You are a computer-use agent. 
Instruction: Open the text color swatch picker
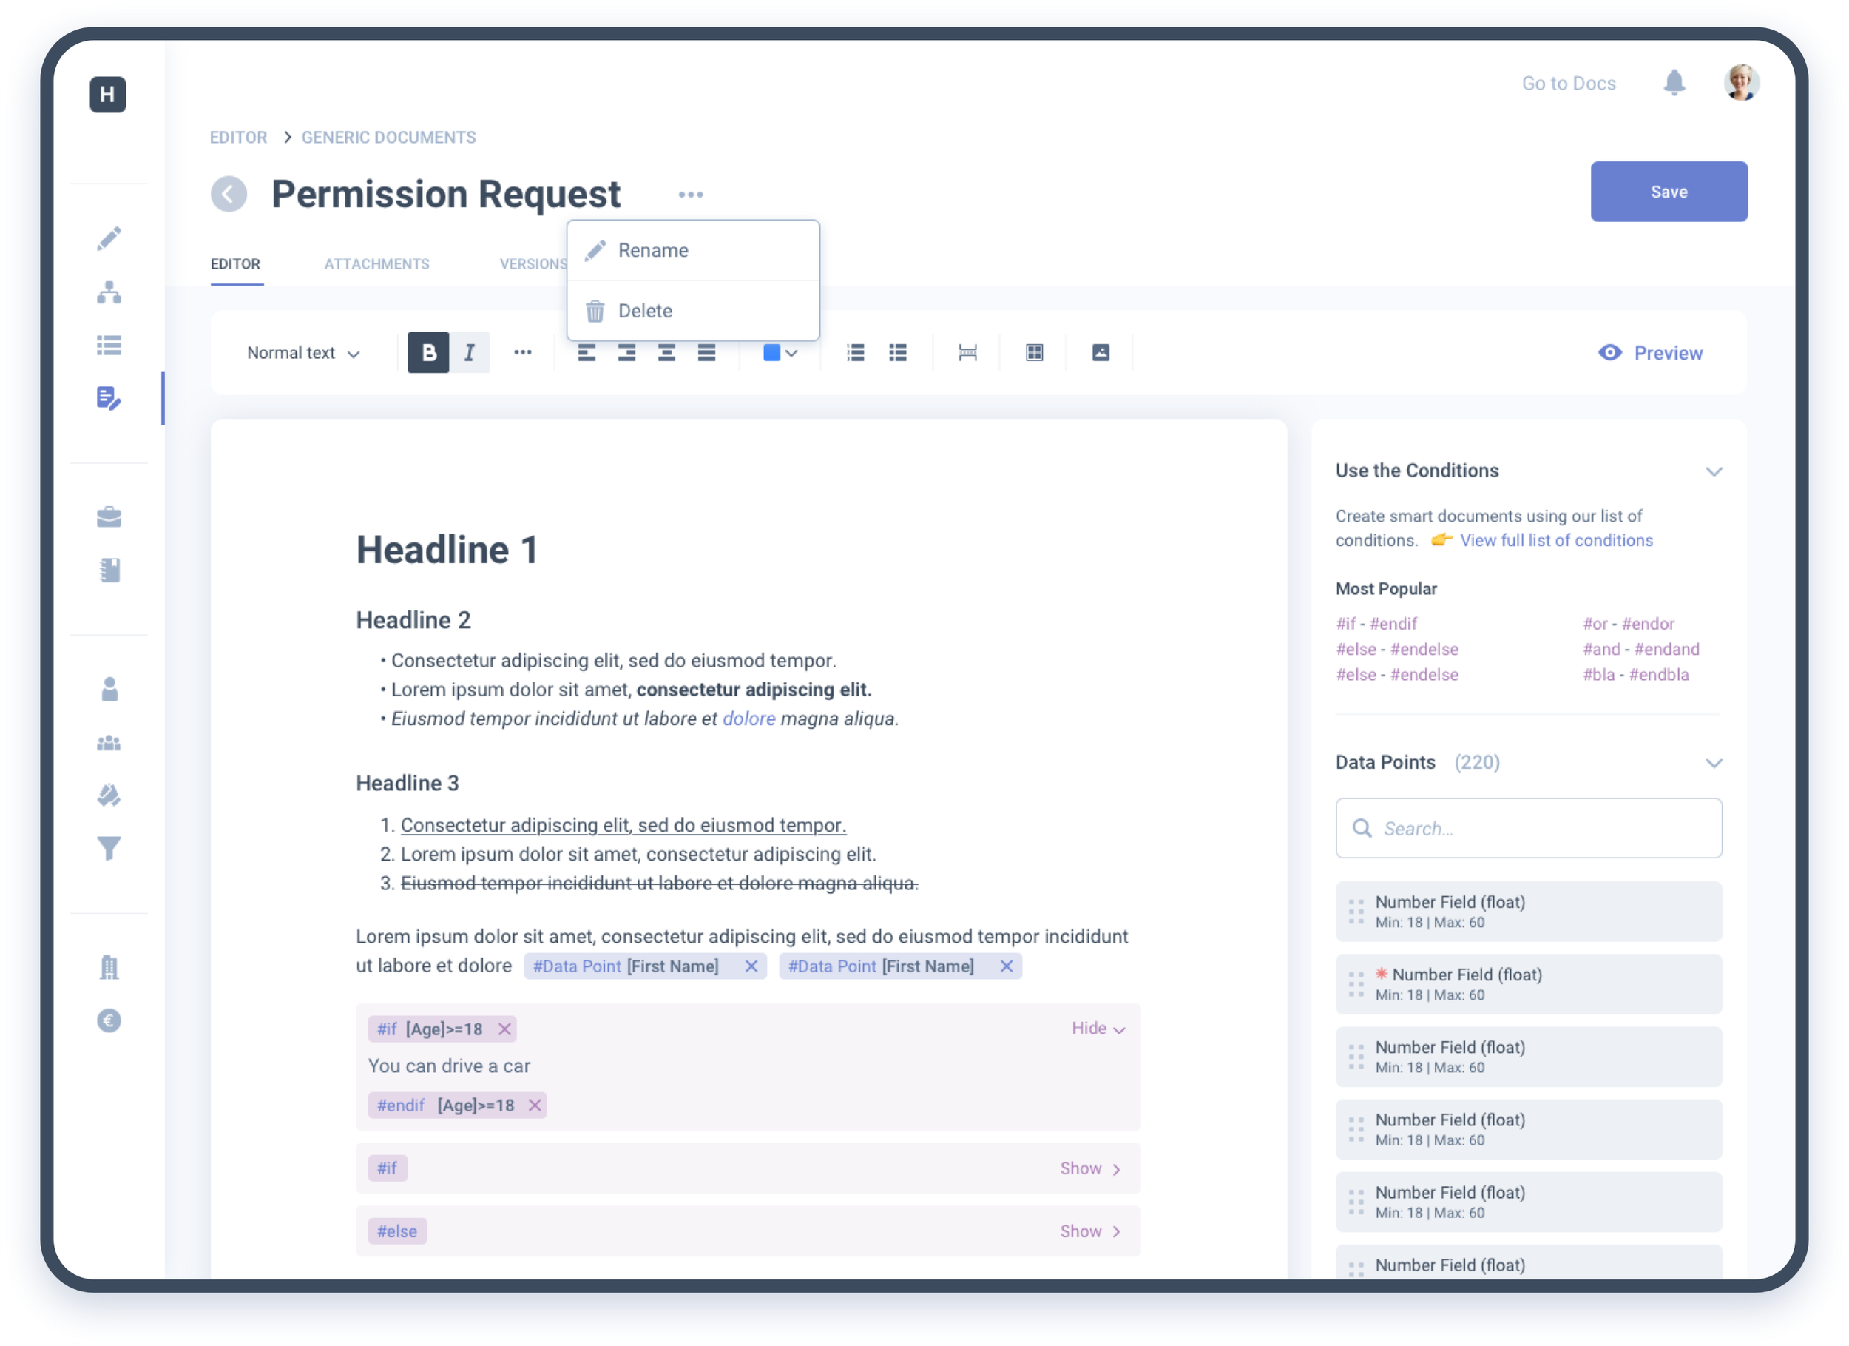pos(780,352)
